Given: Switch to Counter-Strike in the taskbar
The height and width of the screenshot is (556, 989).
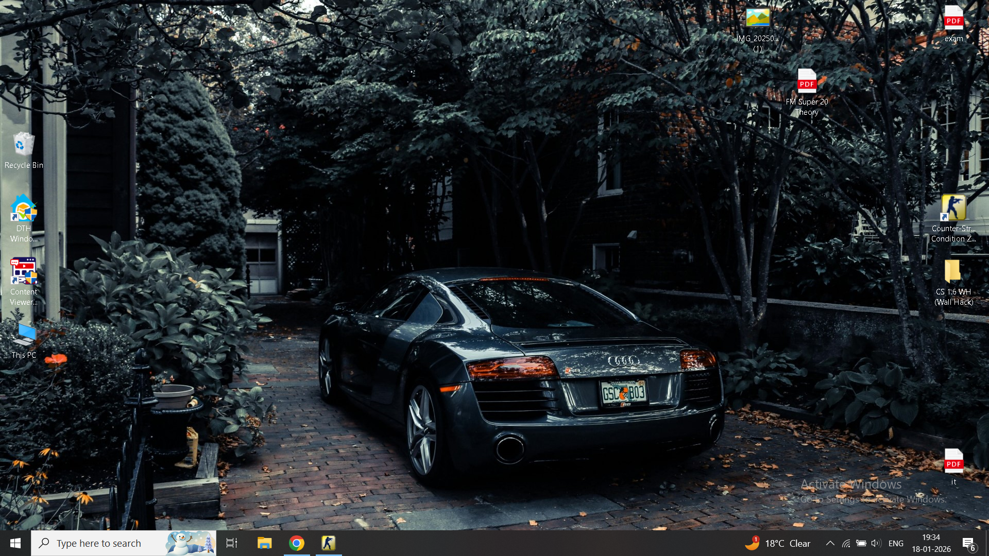Looking at the screenshot, I should pyautogui.click(x=329, y=543).
